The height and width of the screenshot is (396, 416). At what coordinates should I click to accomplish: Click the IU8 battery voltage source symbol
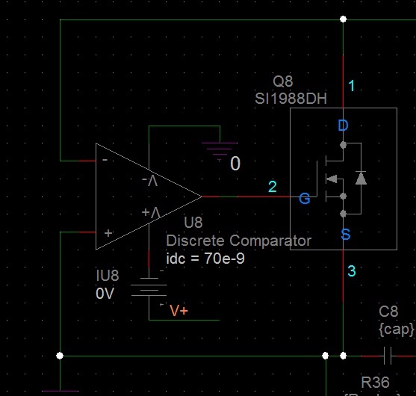149,287
